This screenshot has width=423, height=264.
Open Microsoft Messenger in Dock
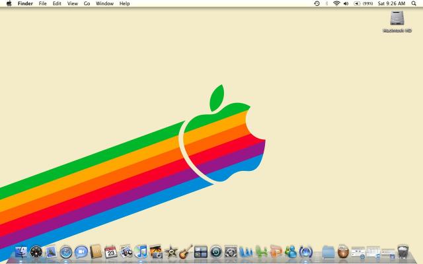click(x=291, y=252)
